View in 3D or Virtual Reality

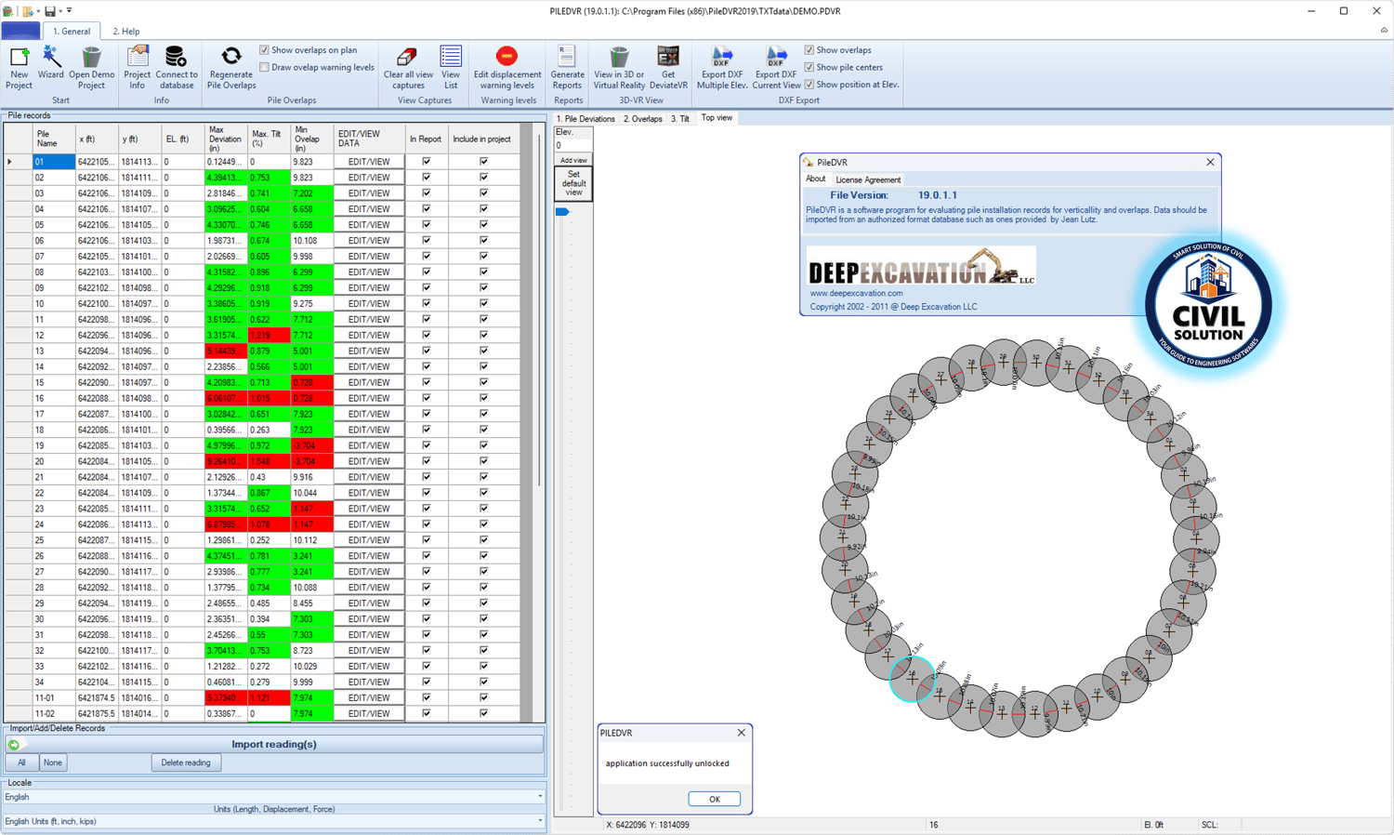tap(619, 68)
